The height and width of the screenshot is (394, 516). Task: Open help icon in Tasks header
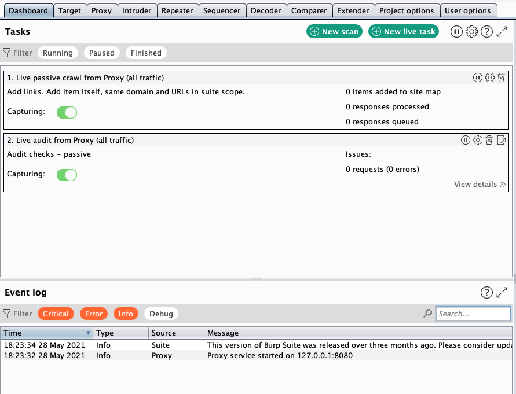coord(486,32)
